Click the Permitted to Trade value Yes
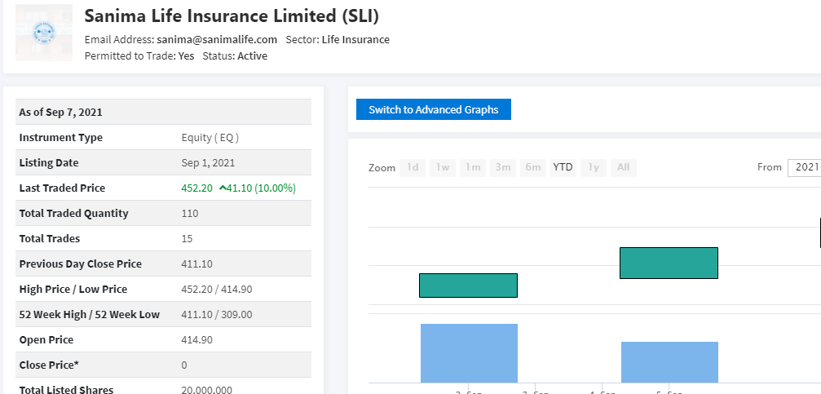 tap(186, 56)
